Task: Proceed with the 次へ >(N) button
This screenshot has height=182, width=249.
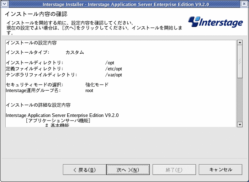Action: [128, 170]
